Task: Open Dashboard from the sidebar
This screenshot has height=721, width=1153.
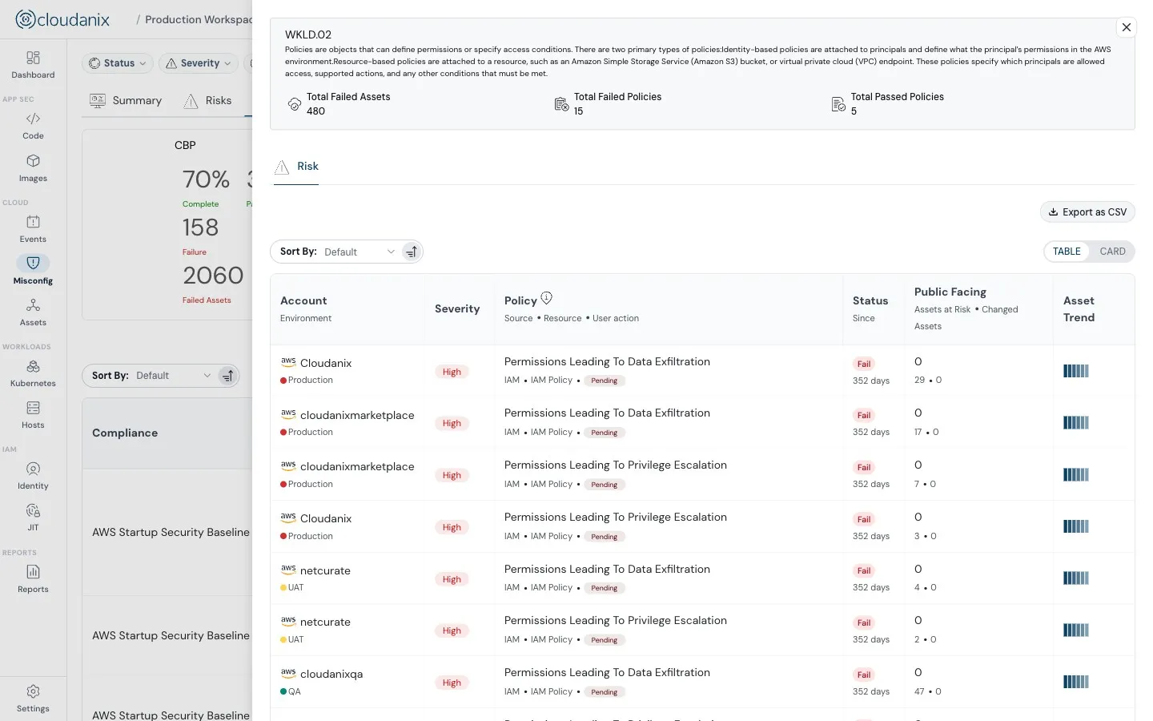Action: pyautogui.click(x=33, y=64)
